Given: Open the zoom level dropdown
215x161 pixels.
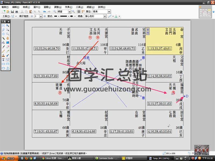Looking at the screenshot, I should coord(70,12).
